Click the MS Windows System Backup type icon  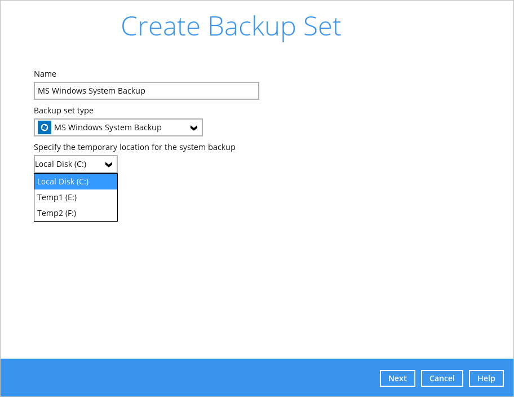point(45,127)
